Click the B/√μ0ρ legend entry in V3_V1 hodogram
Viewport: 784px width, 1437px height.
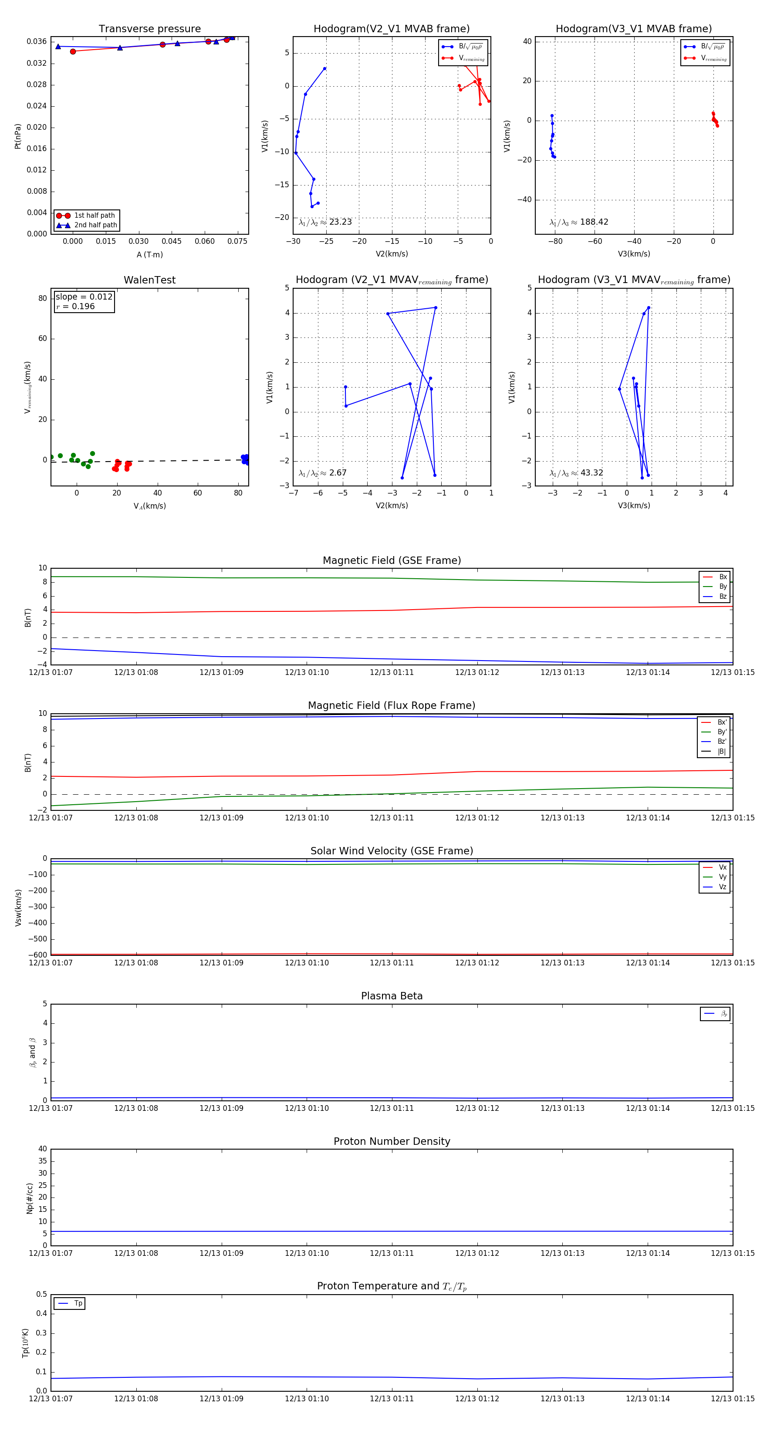click(x=705, y=47)
